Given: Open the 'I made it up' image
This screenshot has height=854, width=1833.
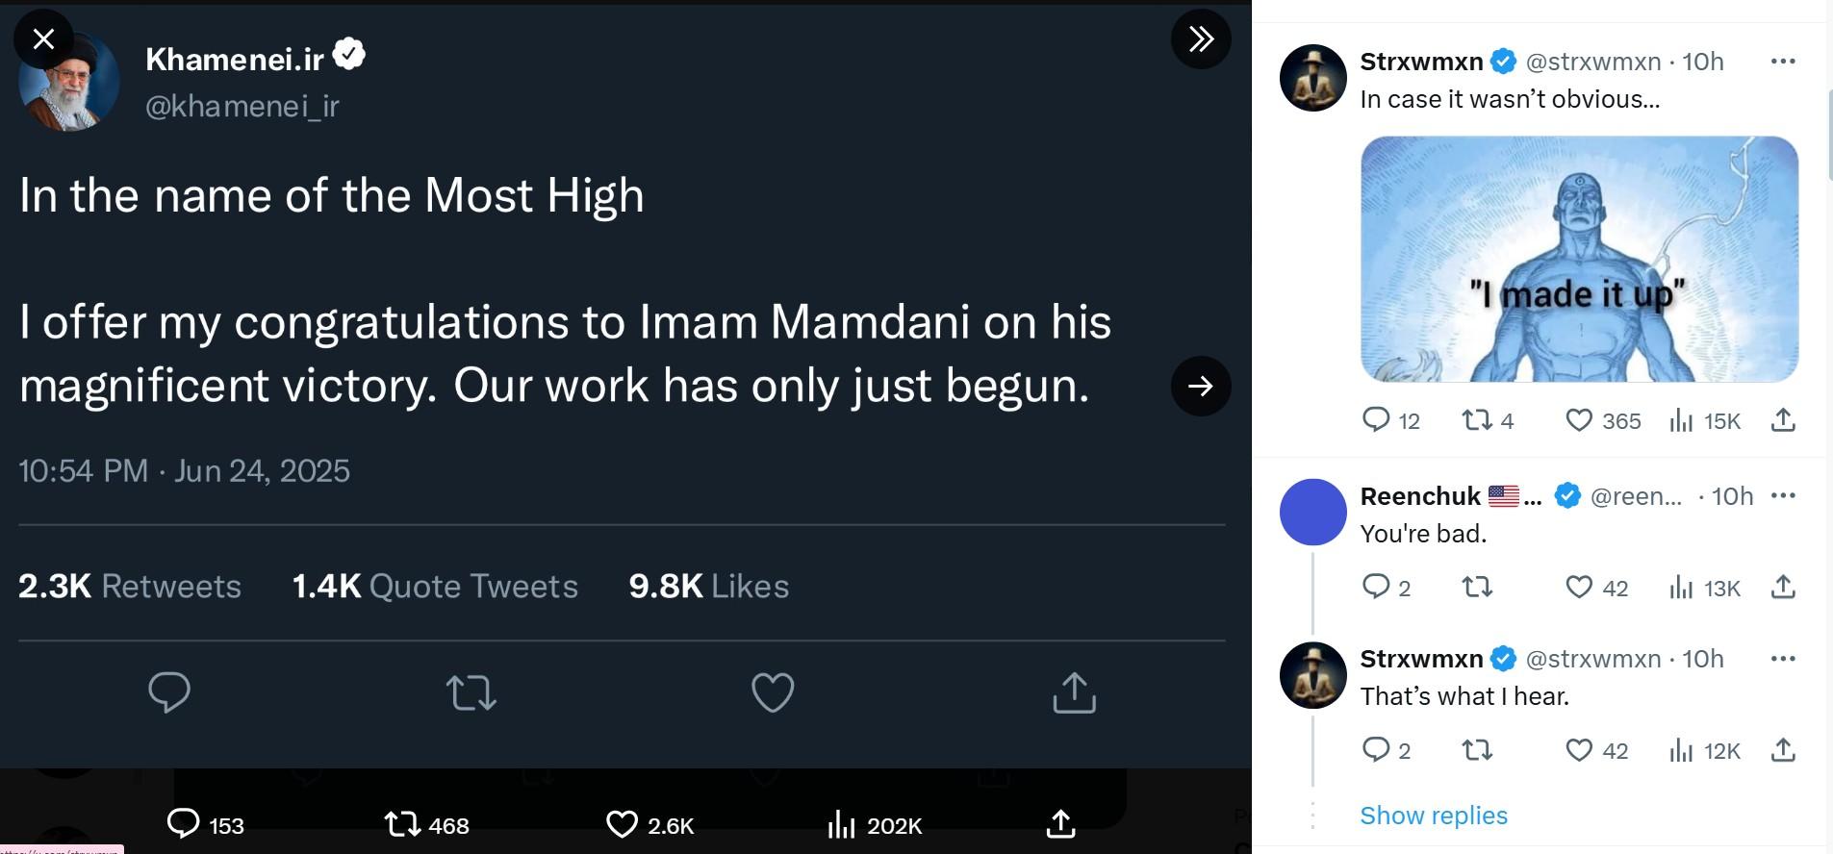Looking at the screenshot, I should click(1579, 259).
